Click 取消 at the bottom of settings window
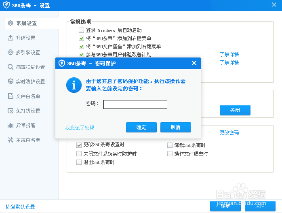Viewport: 282px width, 213px height. coord(260,206)
